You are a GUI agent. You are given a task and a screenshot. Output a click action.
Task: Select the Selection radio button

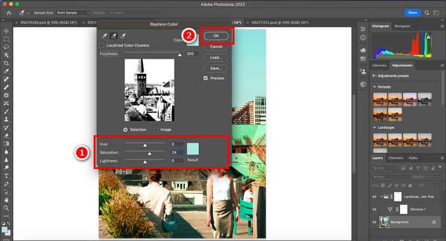(126, 130)
